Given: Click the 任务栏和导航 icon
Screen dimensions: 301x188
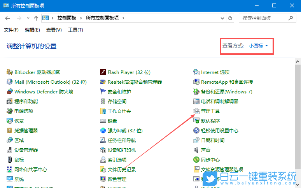Looking at the screenshot, I should (x=103, y=141).
